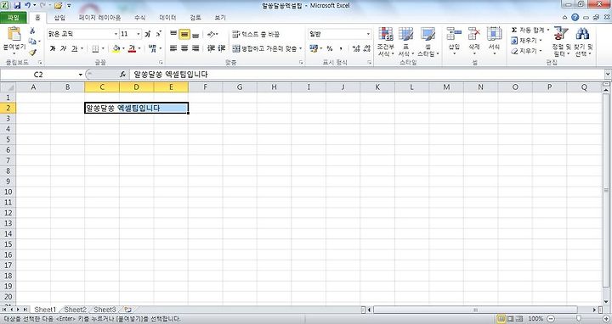Open the Name Box dropdown arrow
612x324 pixels.
click(81, 75)
